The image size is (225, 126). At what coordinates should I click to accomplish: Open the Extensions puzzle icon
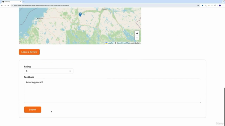pyautogui.click(x=215, y=6)
